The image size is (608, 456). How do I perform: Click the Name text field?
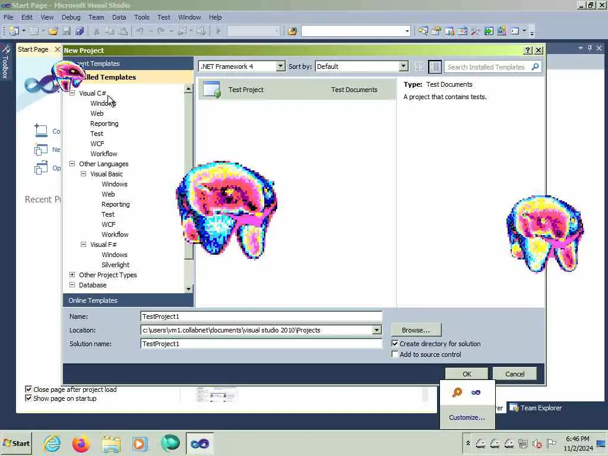[x=261, y=316]
